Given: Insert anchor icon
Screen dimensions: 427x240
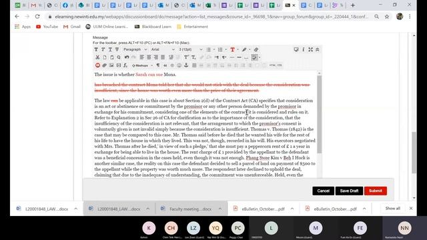Looking at the screenshot, I should point(186,65).
